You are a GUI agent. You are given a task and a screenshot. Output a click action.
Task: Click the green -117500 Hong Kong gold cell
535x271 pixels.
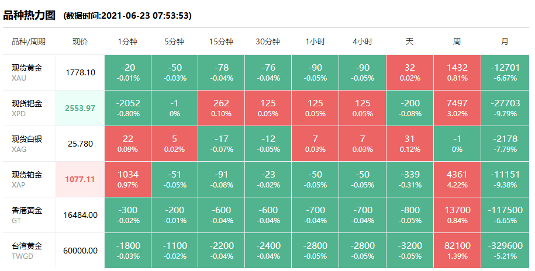[505, 215]
